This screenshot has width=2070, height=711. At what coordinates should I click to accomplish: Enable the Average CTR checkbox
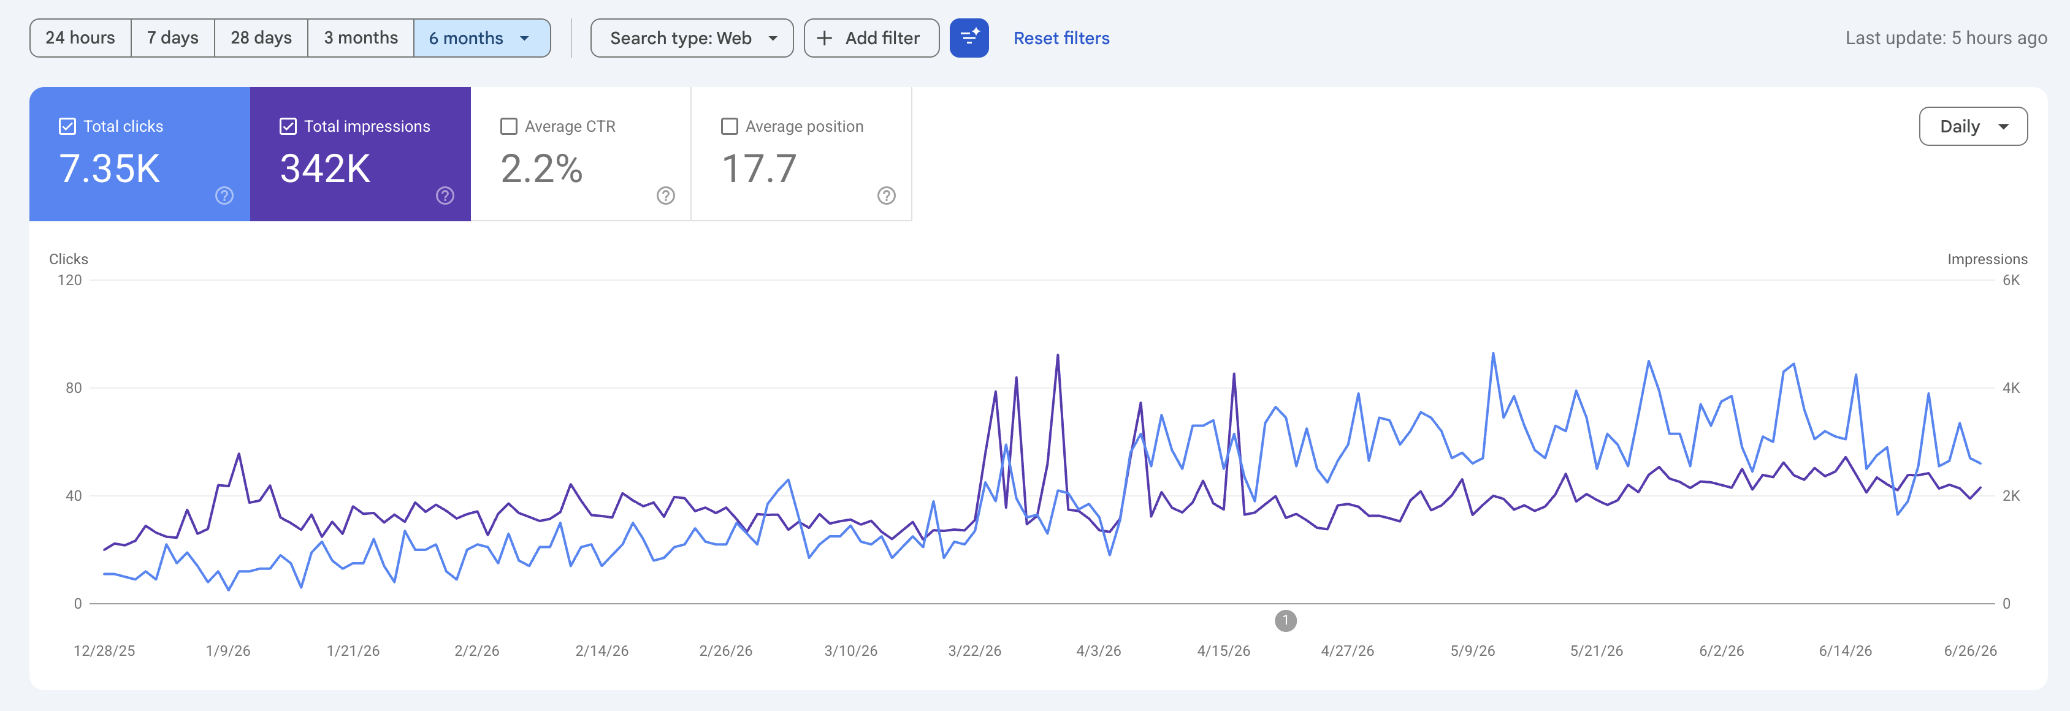(509, 126)
